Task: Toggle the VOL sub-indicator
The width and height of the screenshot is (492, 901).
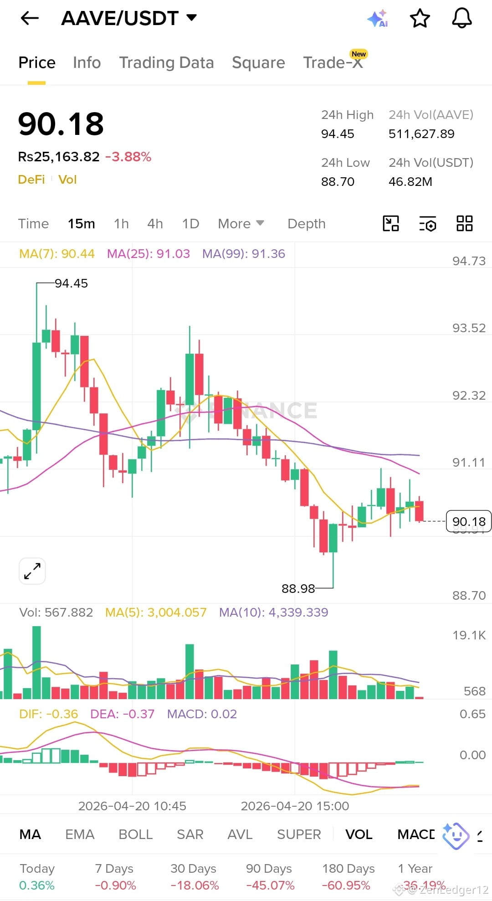Action: [359, 834]
